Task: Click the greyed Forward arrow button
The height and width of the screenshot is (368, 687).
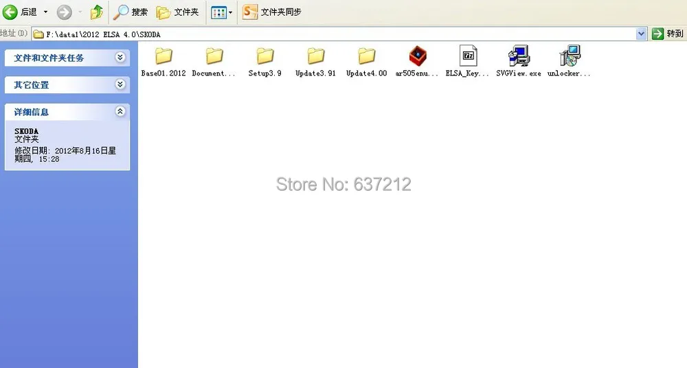Action: tap(64, 12)
